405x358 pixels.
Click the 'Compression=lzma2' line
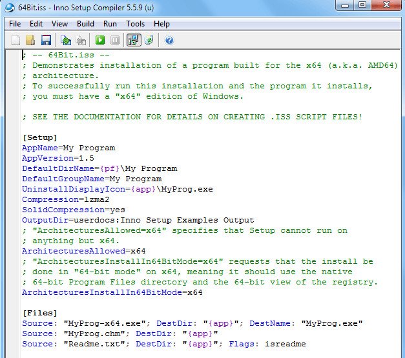66,199
